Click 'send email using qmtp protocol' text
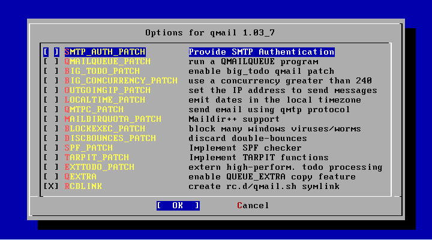Viewport: 432px width, 240px height. click(x=269, y=109)
